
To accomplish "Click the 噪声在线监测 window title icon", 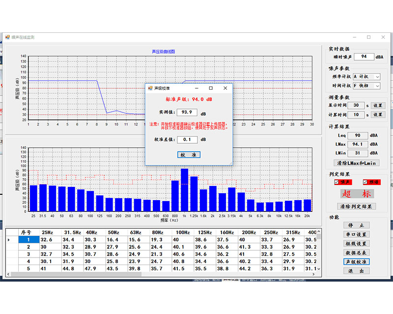I will [7, 37].
